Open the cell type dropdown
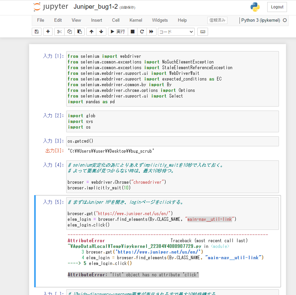Screen dimensions: 296x295 coord(176,32)
